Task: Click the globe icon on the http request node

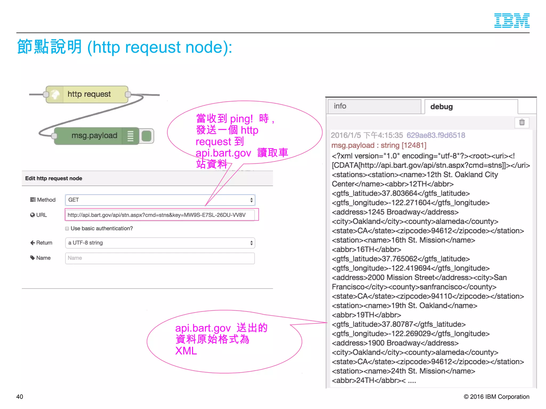Action: click(x=55, y=94)
